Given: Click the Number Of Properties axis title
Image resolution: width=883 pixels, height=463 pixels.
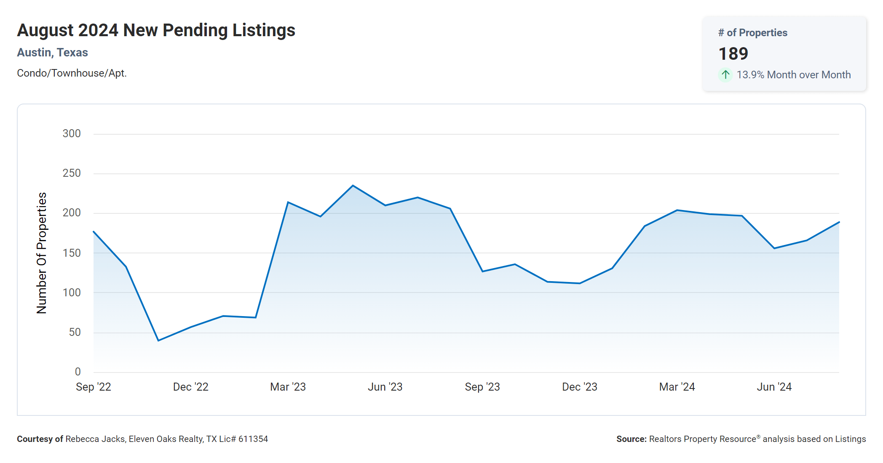Looking at the screenshot, I should pos(42,253).
